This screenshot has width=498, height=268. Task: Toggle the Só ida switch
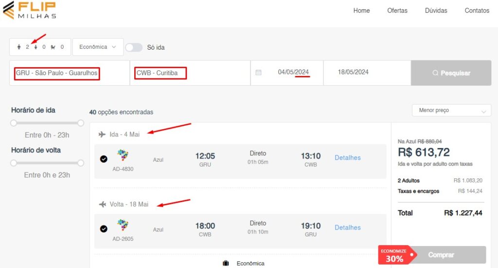pos(134,47)
